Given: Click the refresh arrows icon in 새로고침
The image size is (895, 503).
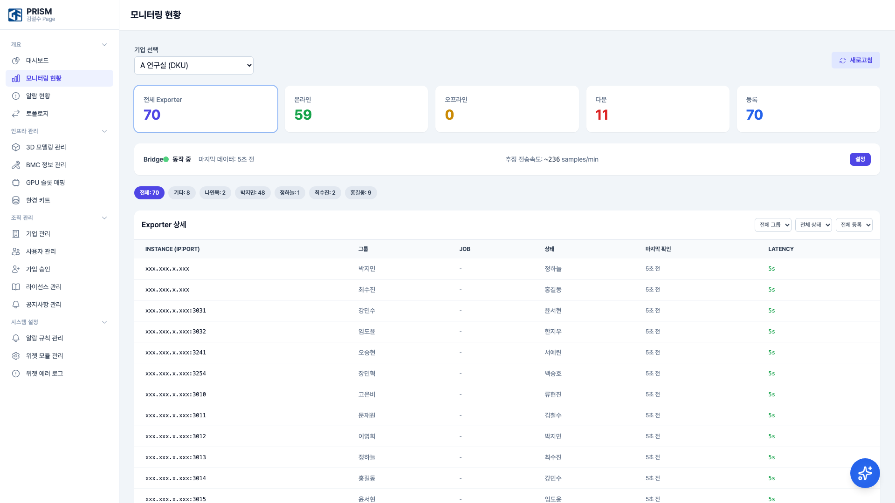Looking at the screenshot, I should [x=842, y=61].
